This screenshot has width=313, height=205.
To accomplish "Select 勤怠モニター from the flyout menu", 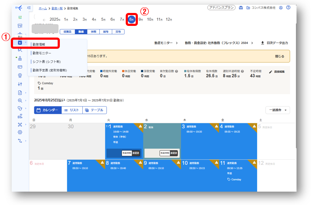I will click(42, 53).
